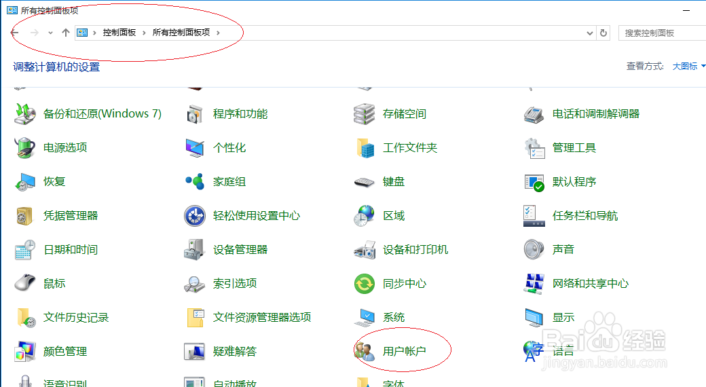The height and width of the screenshot is (387, 706).
Task: Click the 任务栏和导航 icon
Action: point(534,215)
